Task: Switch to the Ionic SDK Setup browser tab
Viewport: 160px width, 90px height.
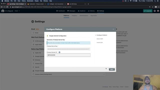Action: pos(76,4)
